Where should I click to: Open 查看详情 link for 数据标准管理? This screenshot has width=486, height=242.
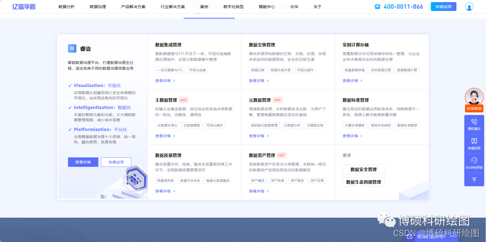(350, 136)
